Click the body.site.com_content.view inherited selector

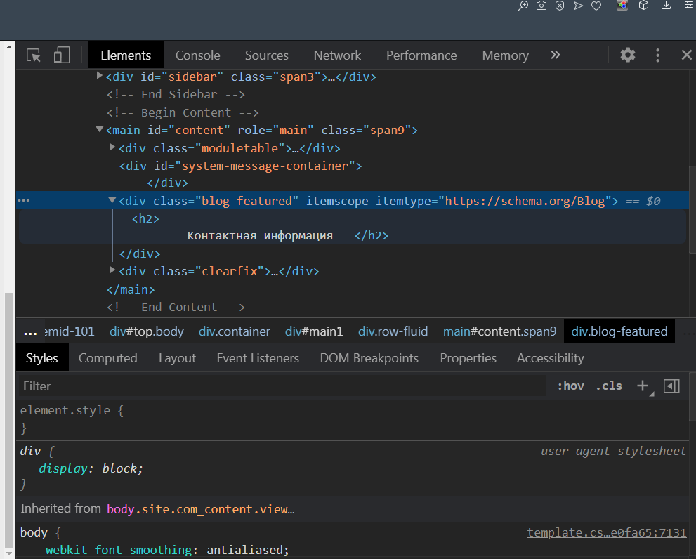point(201,509)
